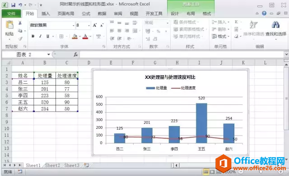
Task: Open the 格式 dropdown in cells group
Action: coord(221,36)
